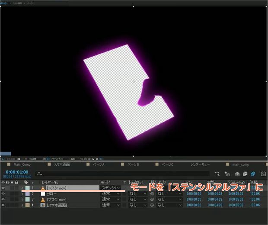The width and height of the screenshot is (268, 225).
Task: Click the parent pick whip of グロー layer
Action: pyautogui.click(x=152, y=194)
